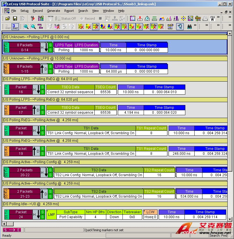Click the Save floppy disk icon
234x239 pixels.
14,19
